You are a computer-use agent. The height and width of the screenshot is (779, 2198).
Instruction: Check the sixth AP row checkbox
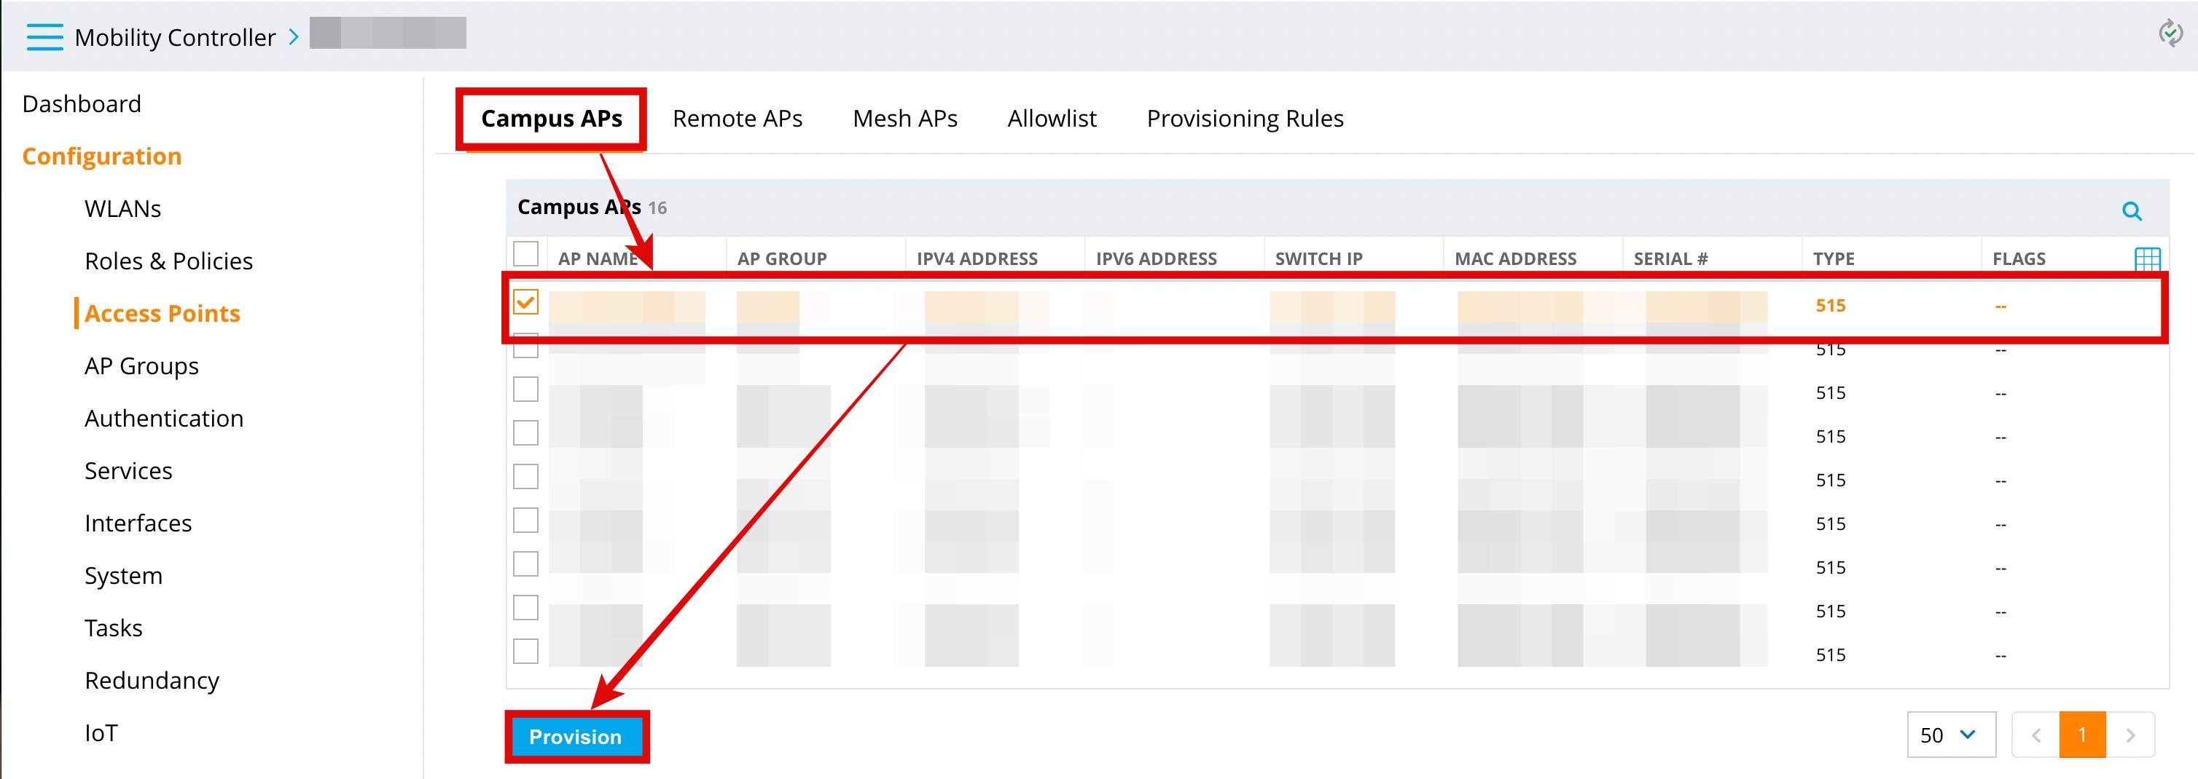click(525, 520)
